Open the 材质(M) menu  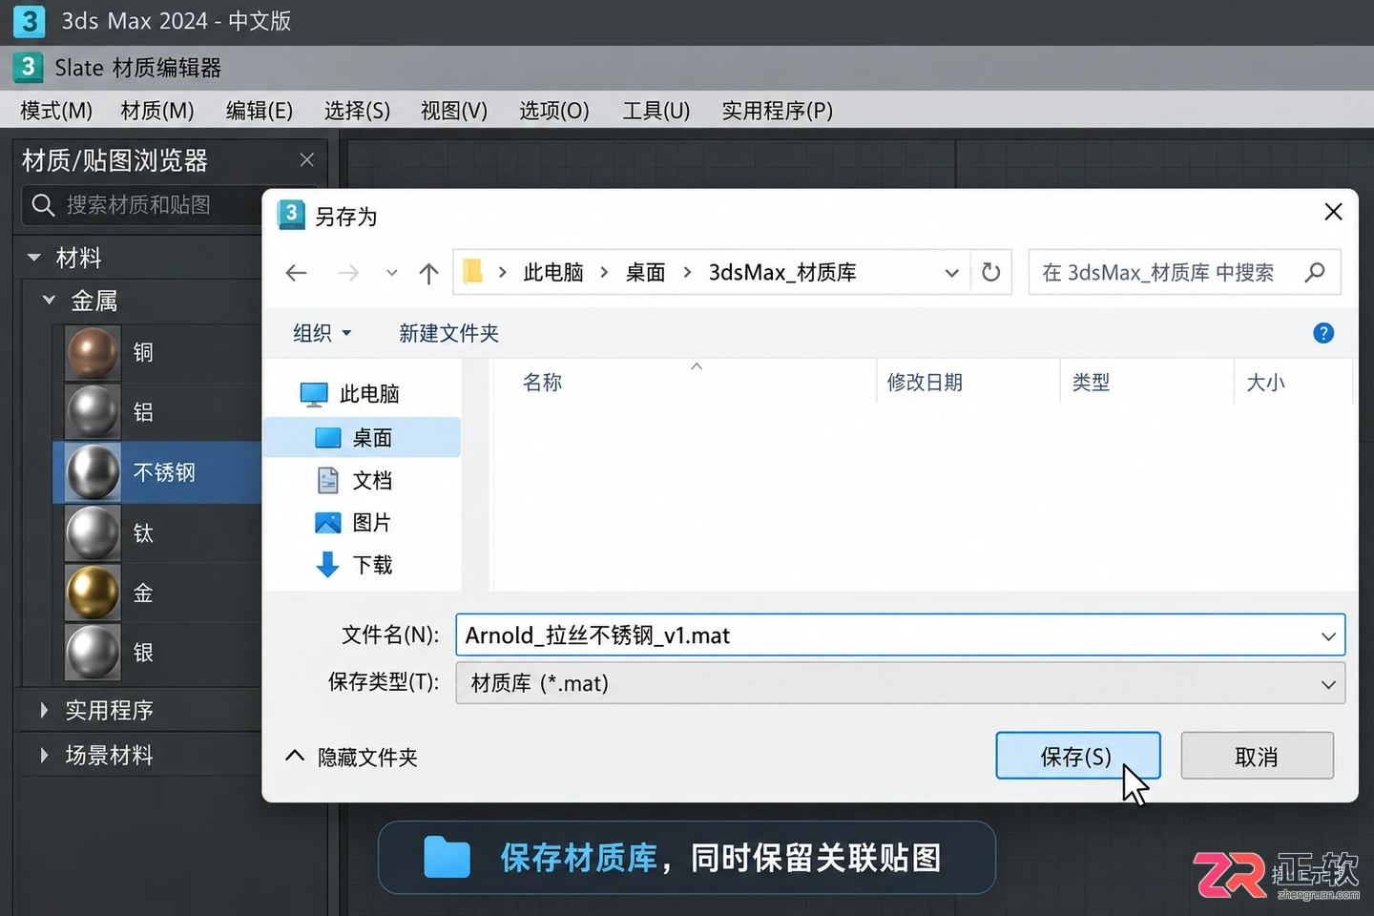[x=157, y=111]
